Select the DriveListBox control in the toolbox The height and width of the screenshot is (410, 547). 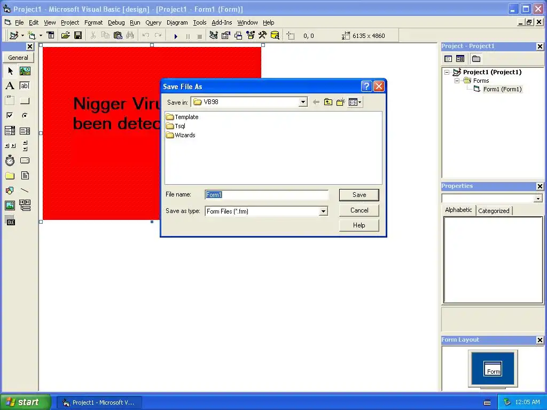pos(25,161)
